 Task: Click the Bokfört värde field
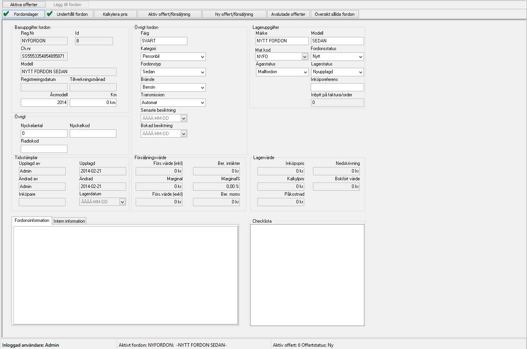click(x=336, y=186)
